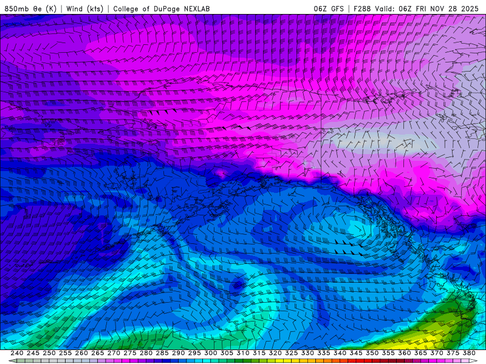Screen dimensions: 486x364
Task: Select the 365 value on the color scale
Action: pos(420,353)
